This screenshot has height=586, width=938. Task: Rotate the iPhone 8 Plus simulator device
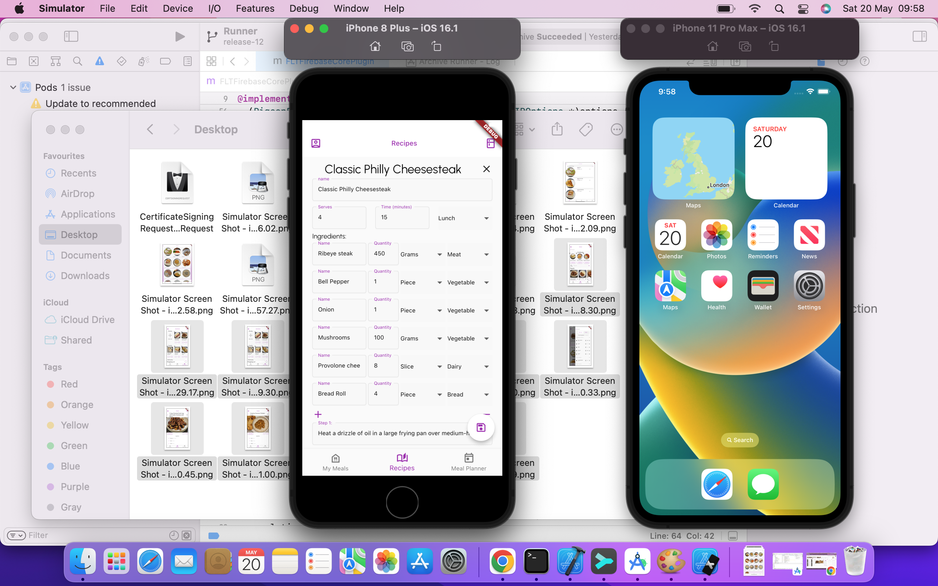[x=436, y=47]
